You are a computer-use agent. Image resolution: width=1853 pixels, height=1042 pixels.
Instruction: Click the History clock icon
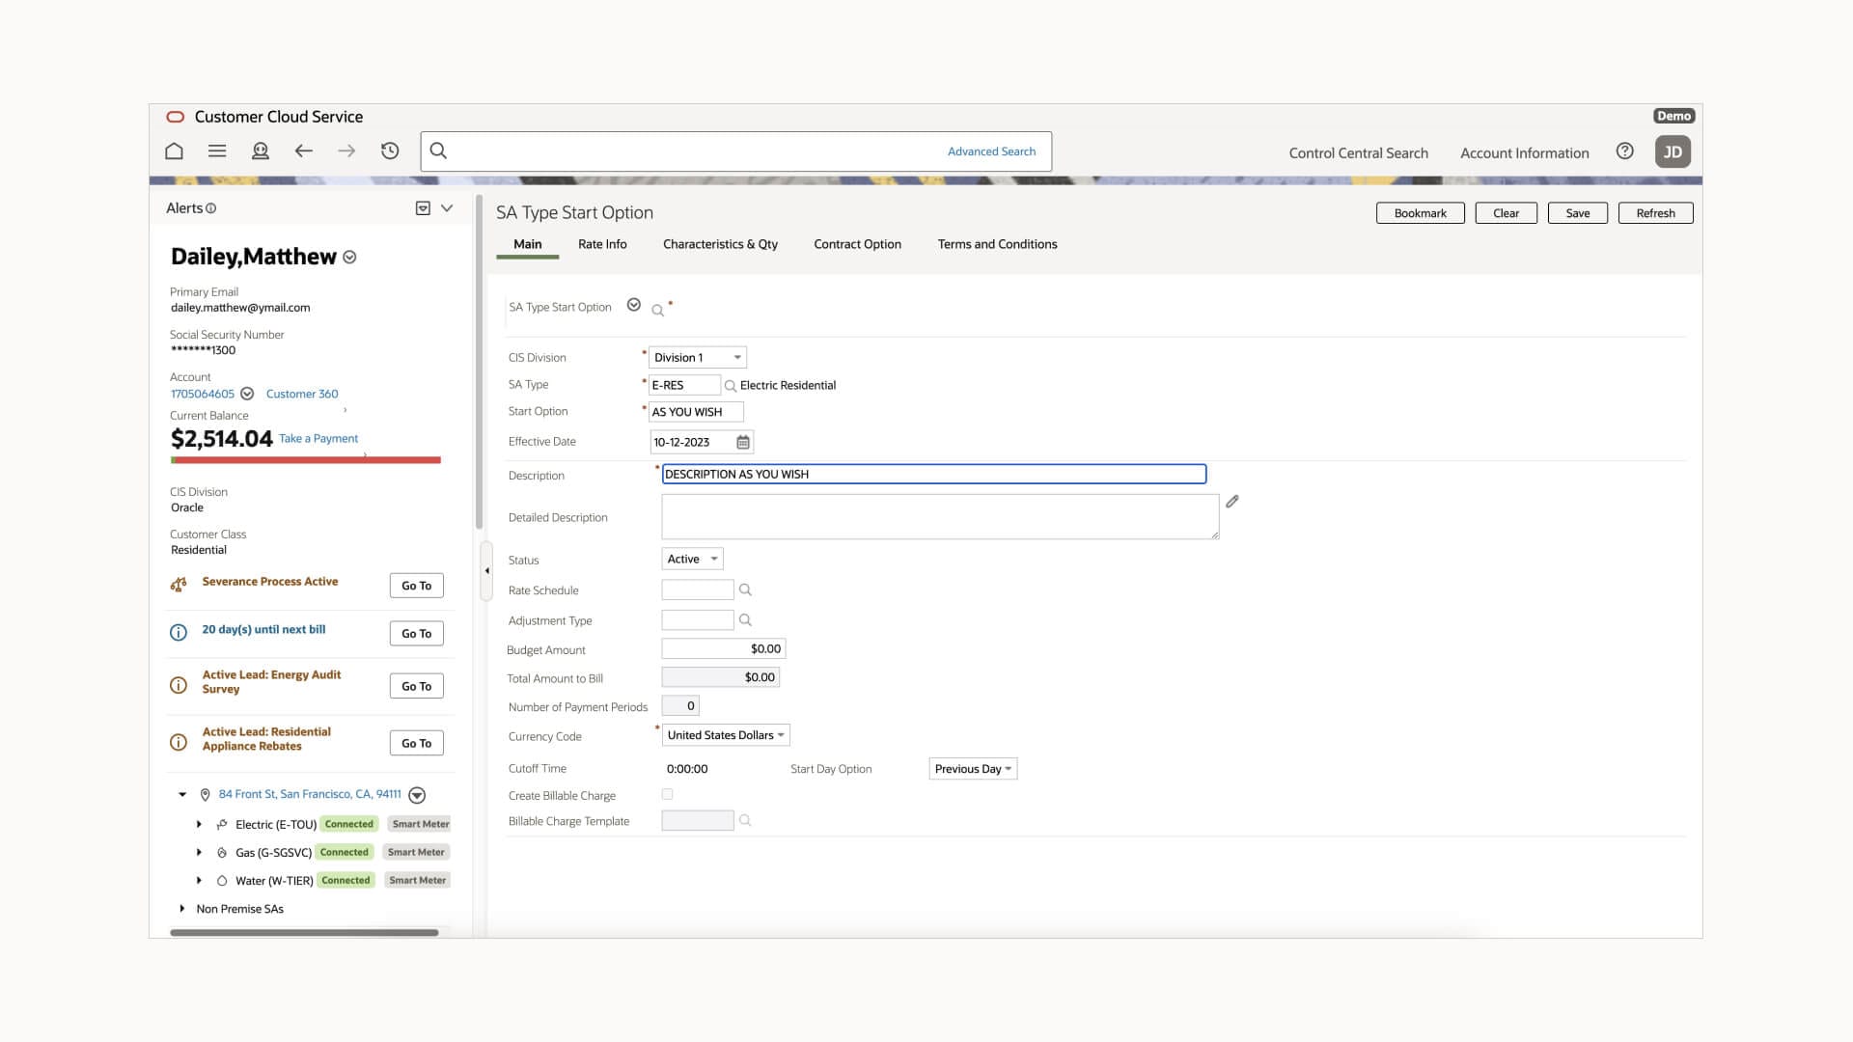390,151
